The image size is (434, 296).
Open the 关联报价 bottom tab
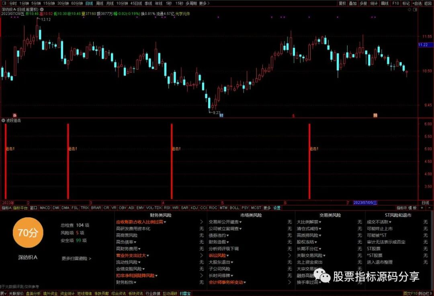(16, 294)
